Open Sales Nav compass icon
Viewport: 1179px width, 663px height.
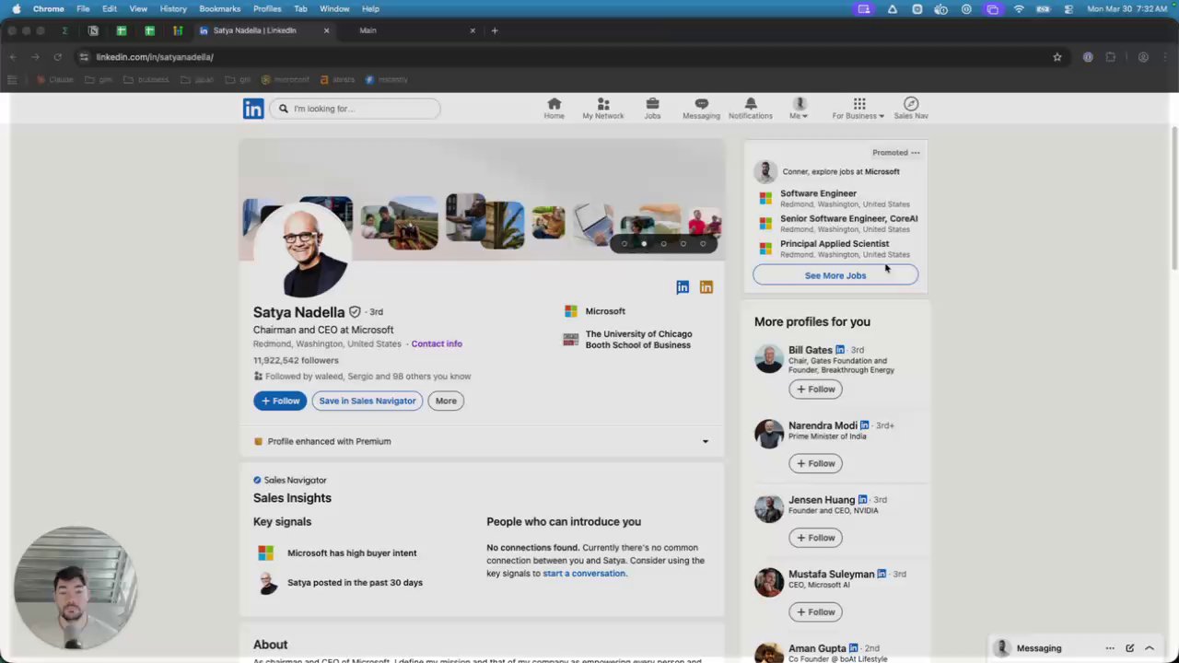911,108
